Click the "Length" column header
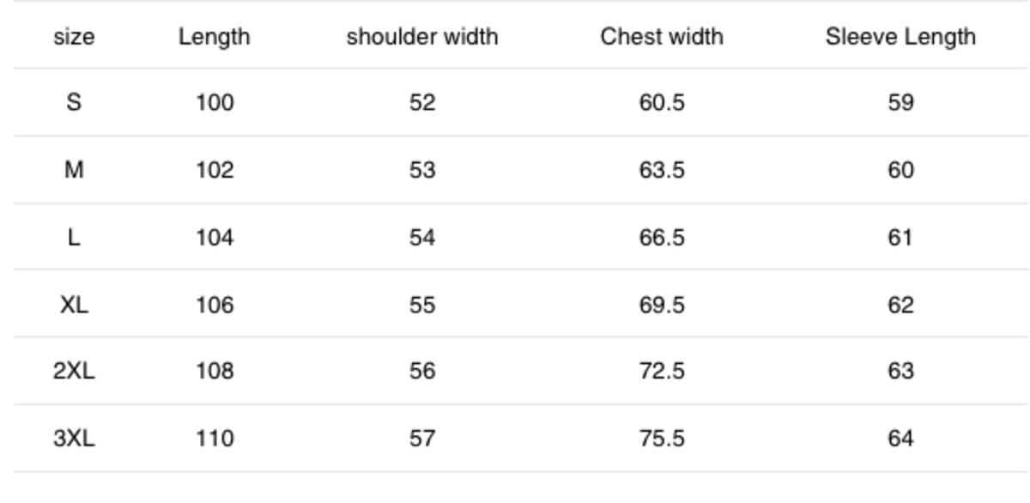 (215, 37)
